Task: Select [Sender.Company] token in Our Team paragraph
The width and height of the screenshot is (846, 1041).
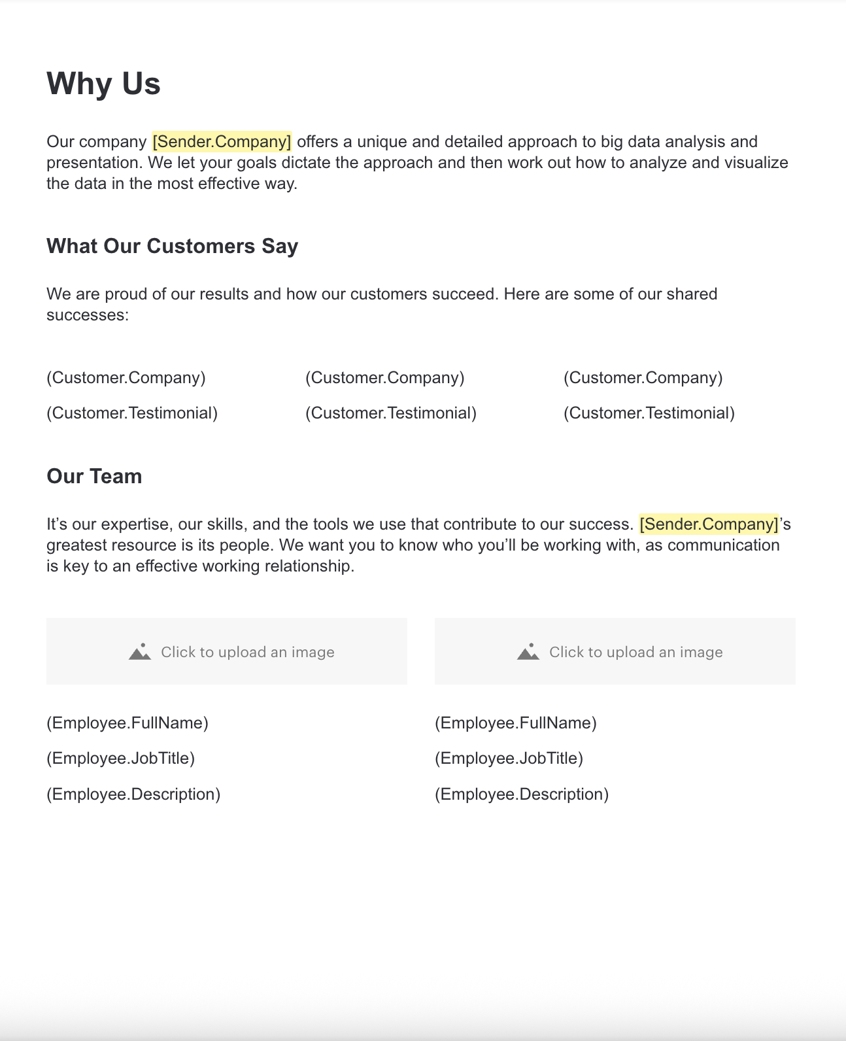Action: coord(709,524)
